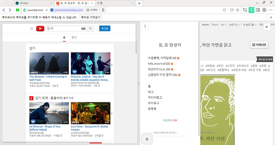Bookmark this page with the star icon
The width and height of the screenshot is (275, 145).
pos(238,10)
